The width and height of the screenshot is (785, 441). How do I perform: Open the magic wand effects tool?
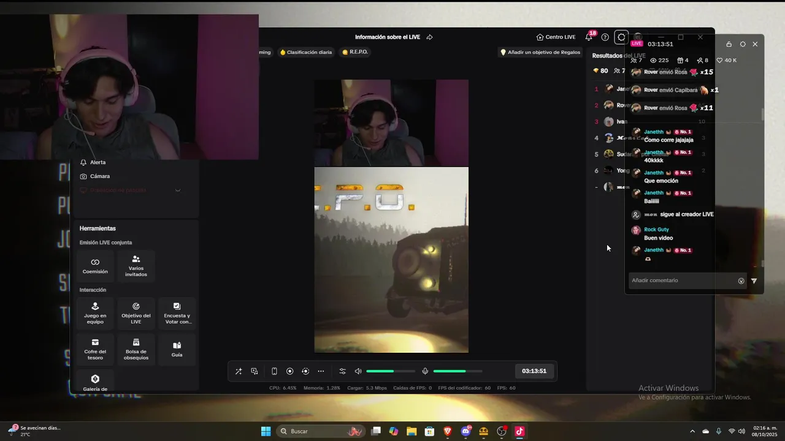coord(239,371)
